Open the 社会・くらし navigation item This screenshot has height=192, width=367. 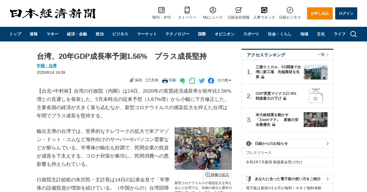[x=280, y=34]
